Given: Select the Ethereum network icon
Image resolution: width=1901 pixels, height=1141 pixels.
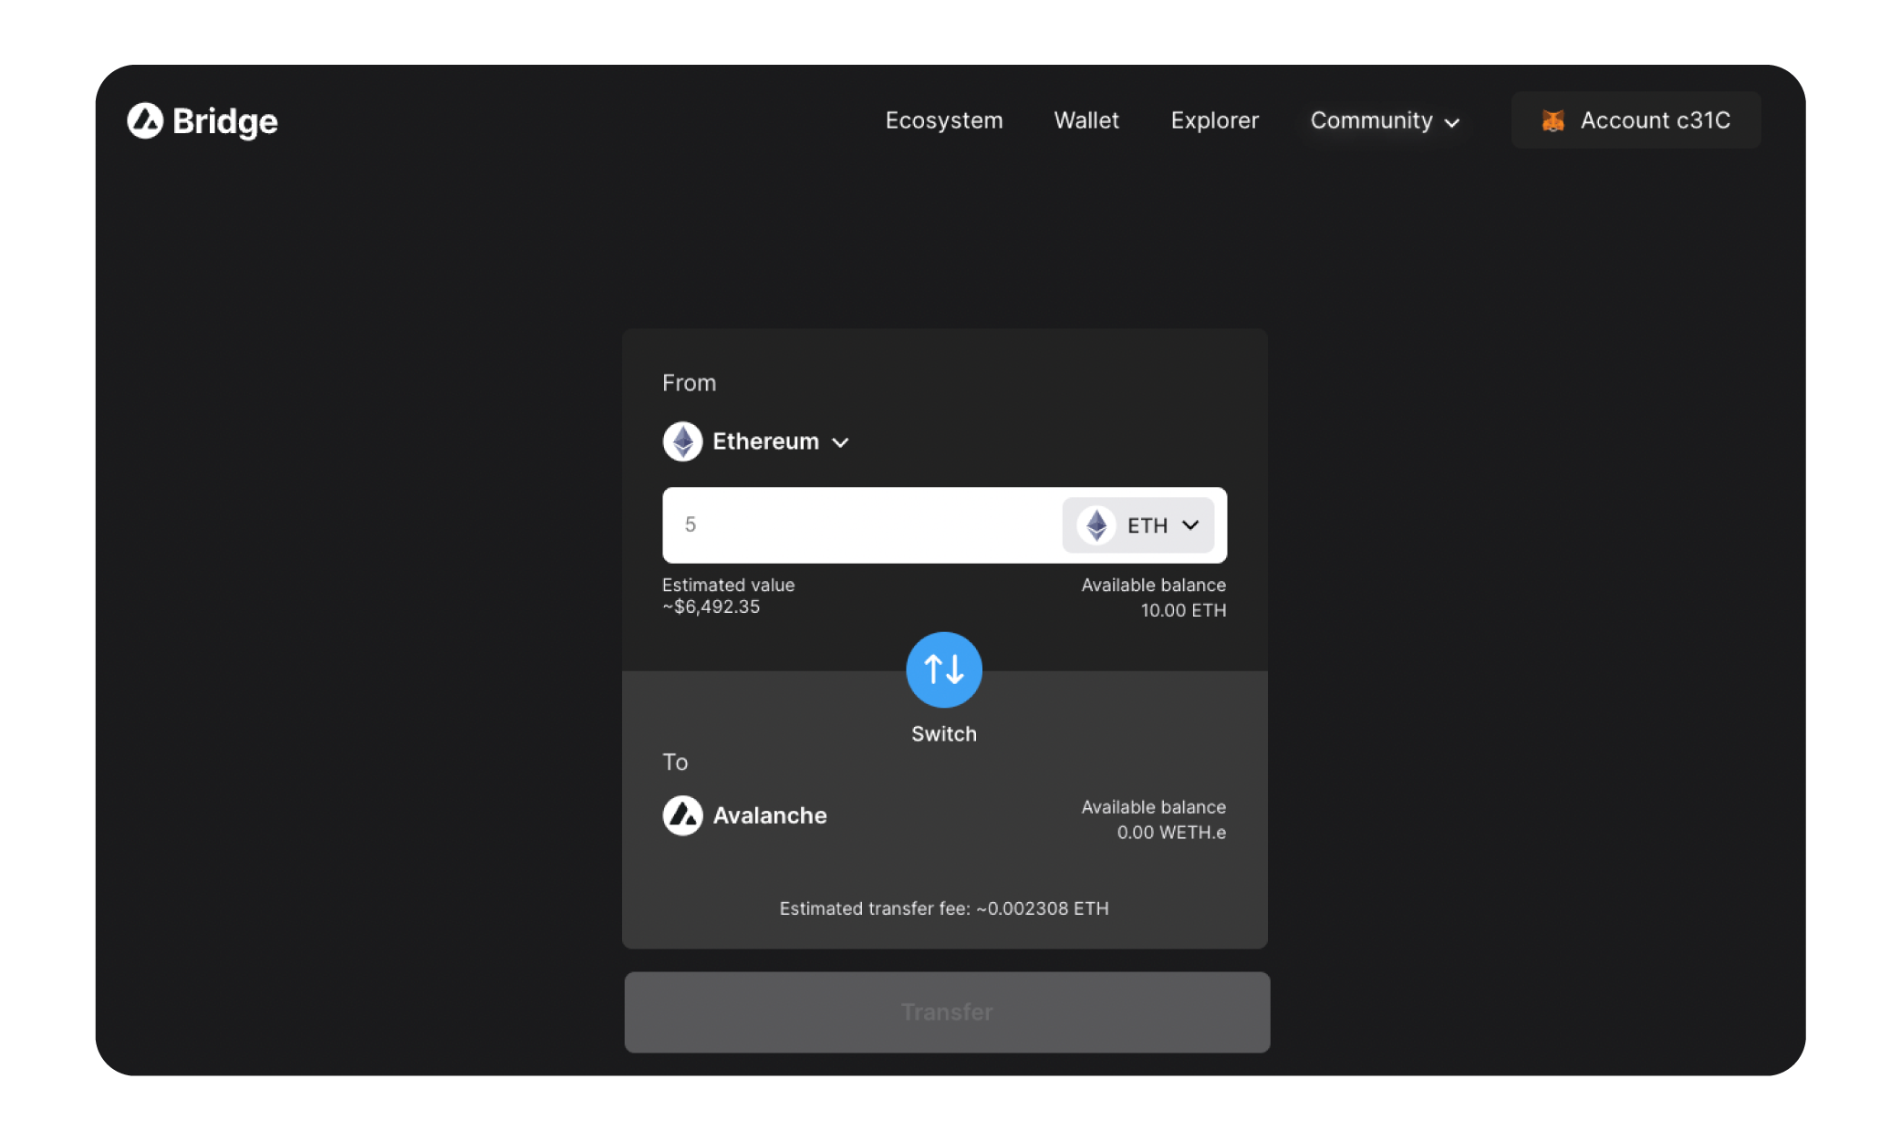Looking at the screenshot, I should (x=682, y=441).
